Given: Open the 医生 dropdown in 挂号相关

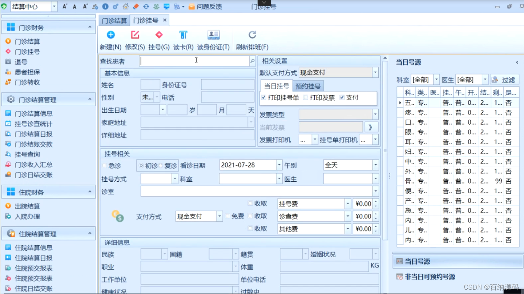Looking at the screenshot, I should (375, 178).
